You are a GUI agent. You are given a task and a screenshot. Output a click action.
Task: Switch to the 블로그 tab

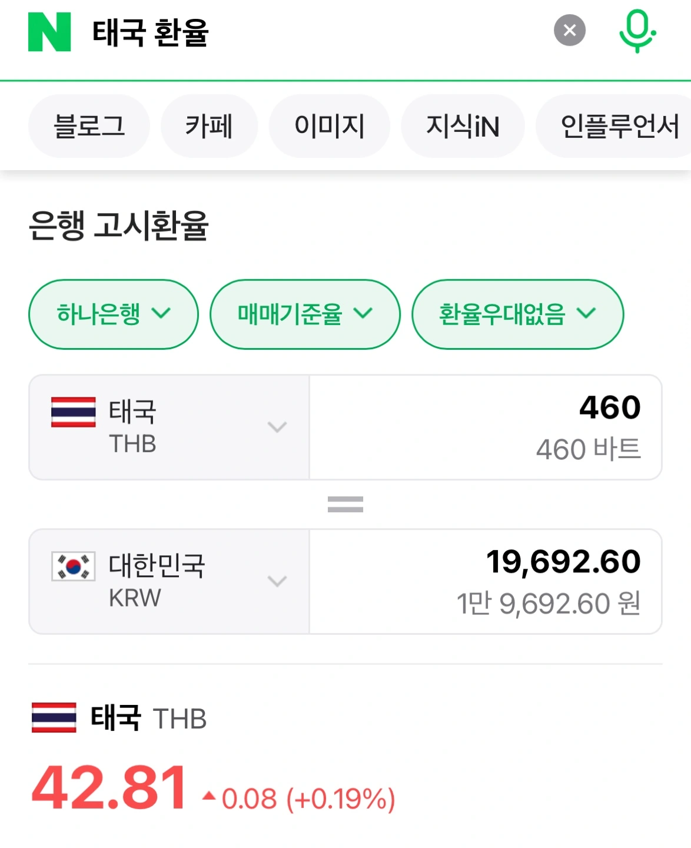click(89, 126)
